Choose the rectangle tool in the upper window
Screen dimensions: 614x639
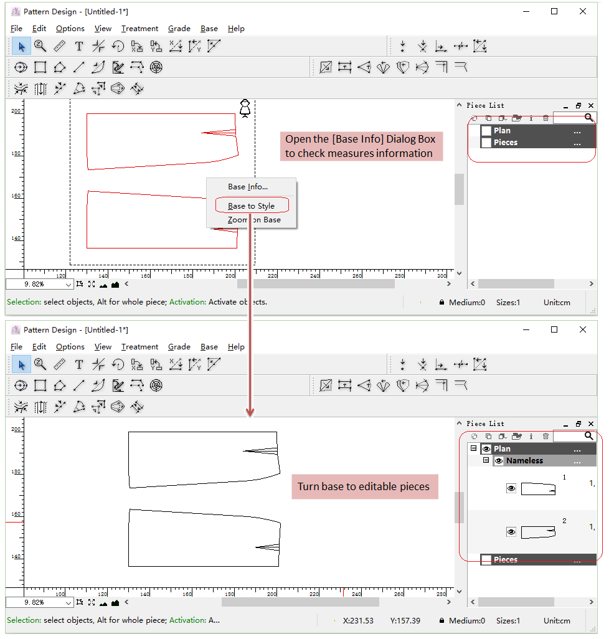click(x=40, y=67)
